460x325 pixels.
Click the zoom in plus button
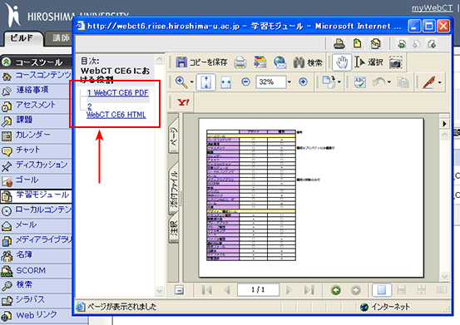pos(303,82)
